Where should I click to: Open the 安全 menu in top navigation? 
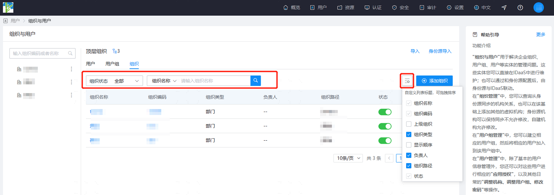pos(400,8)
